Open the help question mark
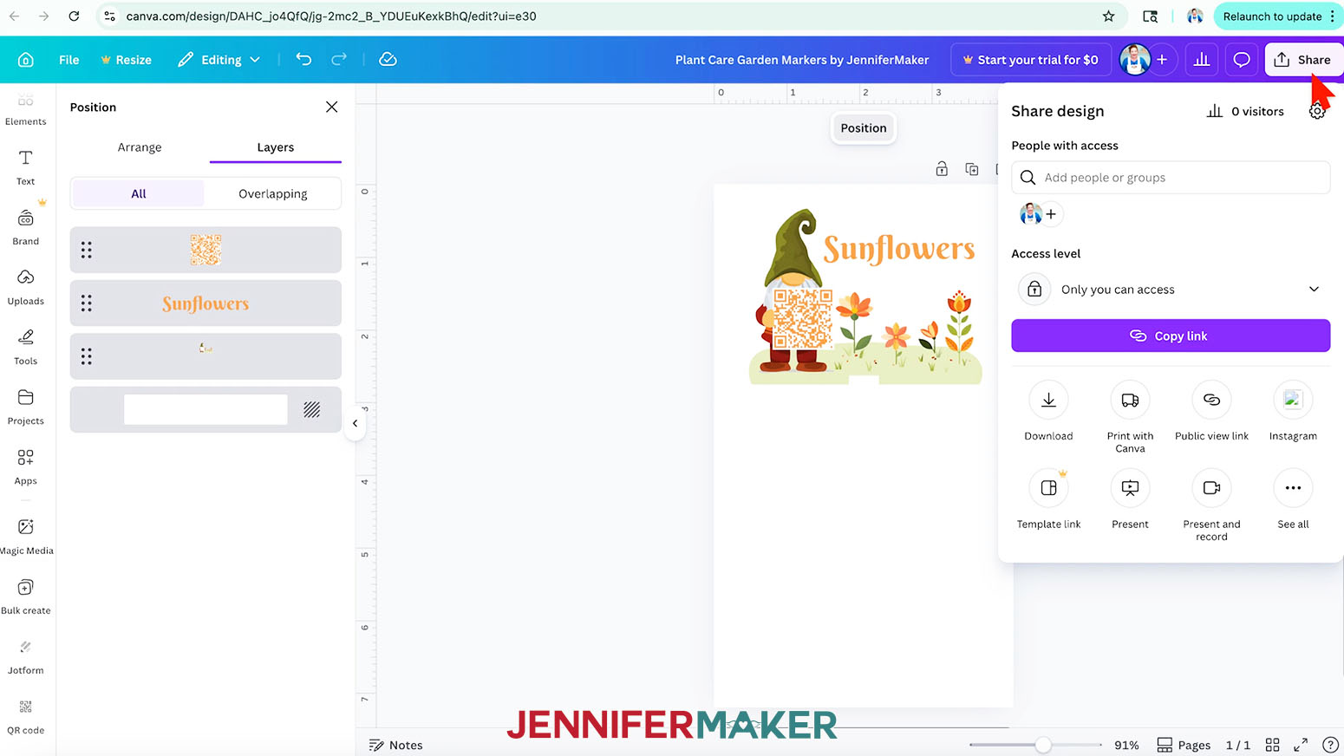 coord(1330,745)
